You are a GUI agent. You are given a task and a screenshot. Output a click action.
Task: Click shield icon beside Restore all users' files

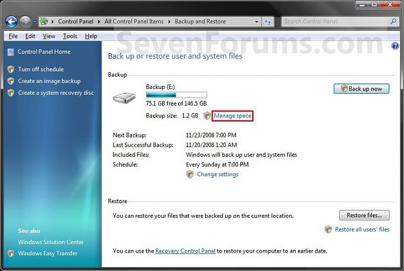coord(328,230)
